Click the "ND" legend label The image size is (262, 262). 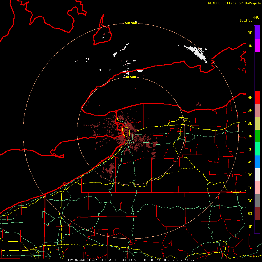(x=250, y=227)
